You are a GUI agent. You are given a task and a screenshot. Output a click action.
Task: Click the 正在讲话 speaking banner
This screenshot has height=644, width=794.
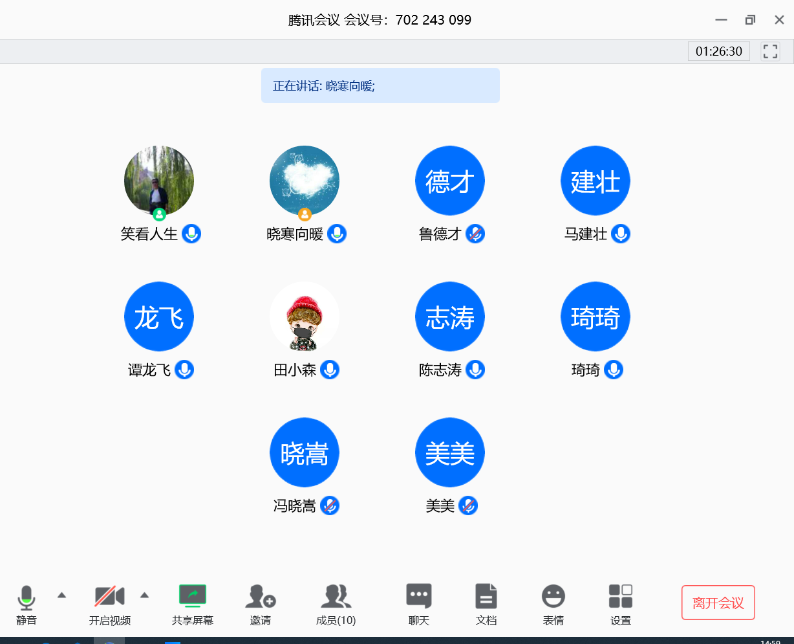380,85
